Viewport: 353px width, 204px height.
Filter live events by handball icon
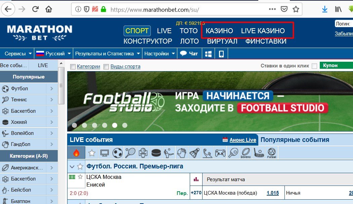click(x=181, y=153)
